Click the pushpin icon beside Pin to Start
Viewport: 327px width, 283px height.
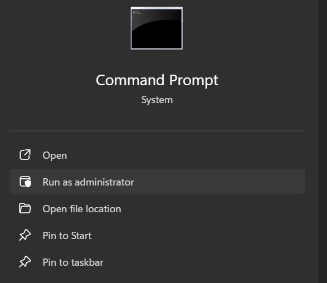click(x=25, y=235)
